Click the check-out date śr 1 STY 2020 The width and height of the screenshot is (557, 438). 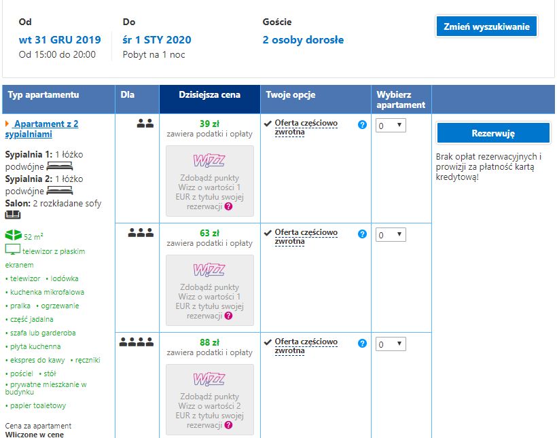click(x=157, y=40)
